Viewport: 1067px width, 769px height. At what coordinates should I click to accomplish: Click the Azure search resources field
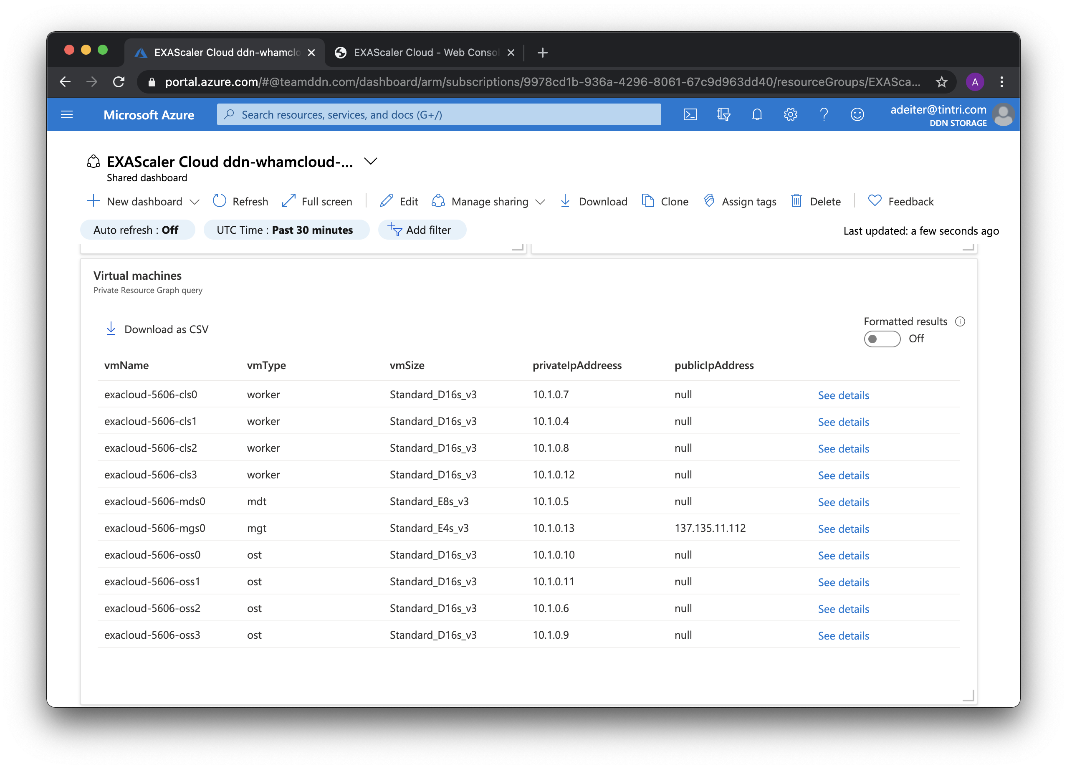coord(438,114)
